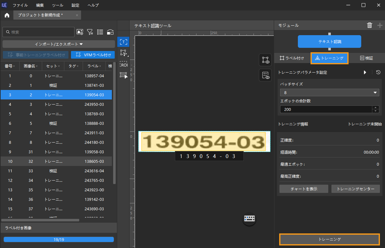Viewport: 385px width, 248px height.
Task: Switch to the 検証 tab
Action: (x=366, y=58)
